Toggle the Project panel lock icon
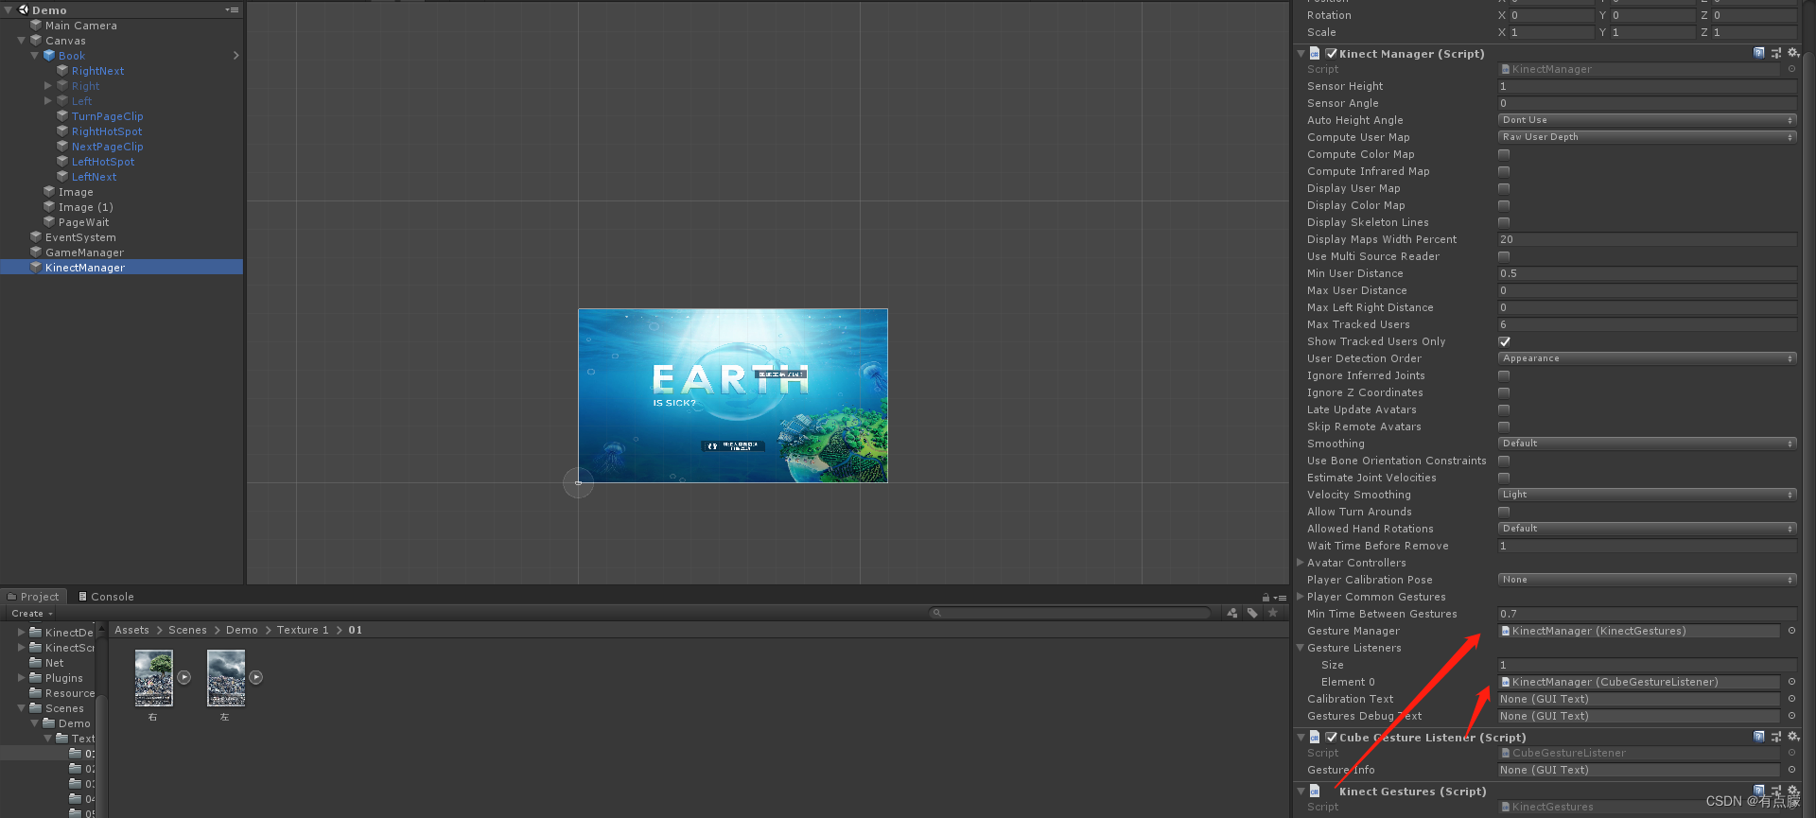This screenshot has height=818, width=1816. [x=1266, y=597]
